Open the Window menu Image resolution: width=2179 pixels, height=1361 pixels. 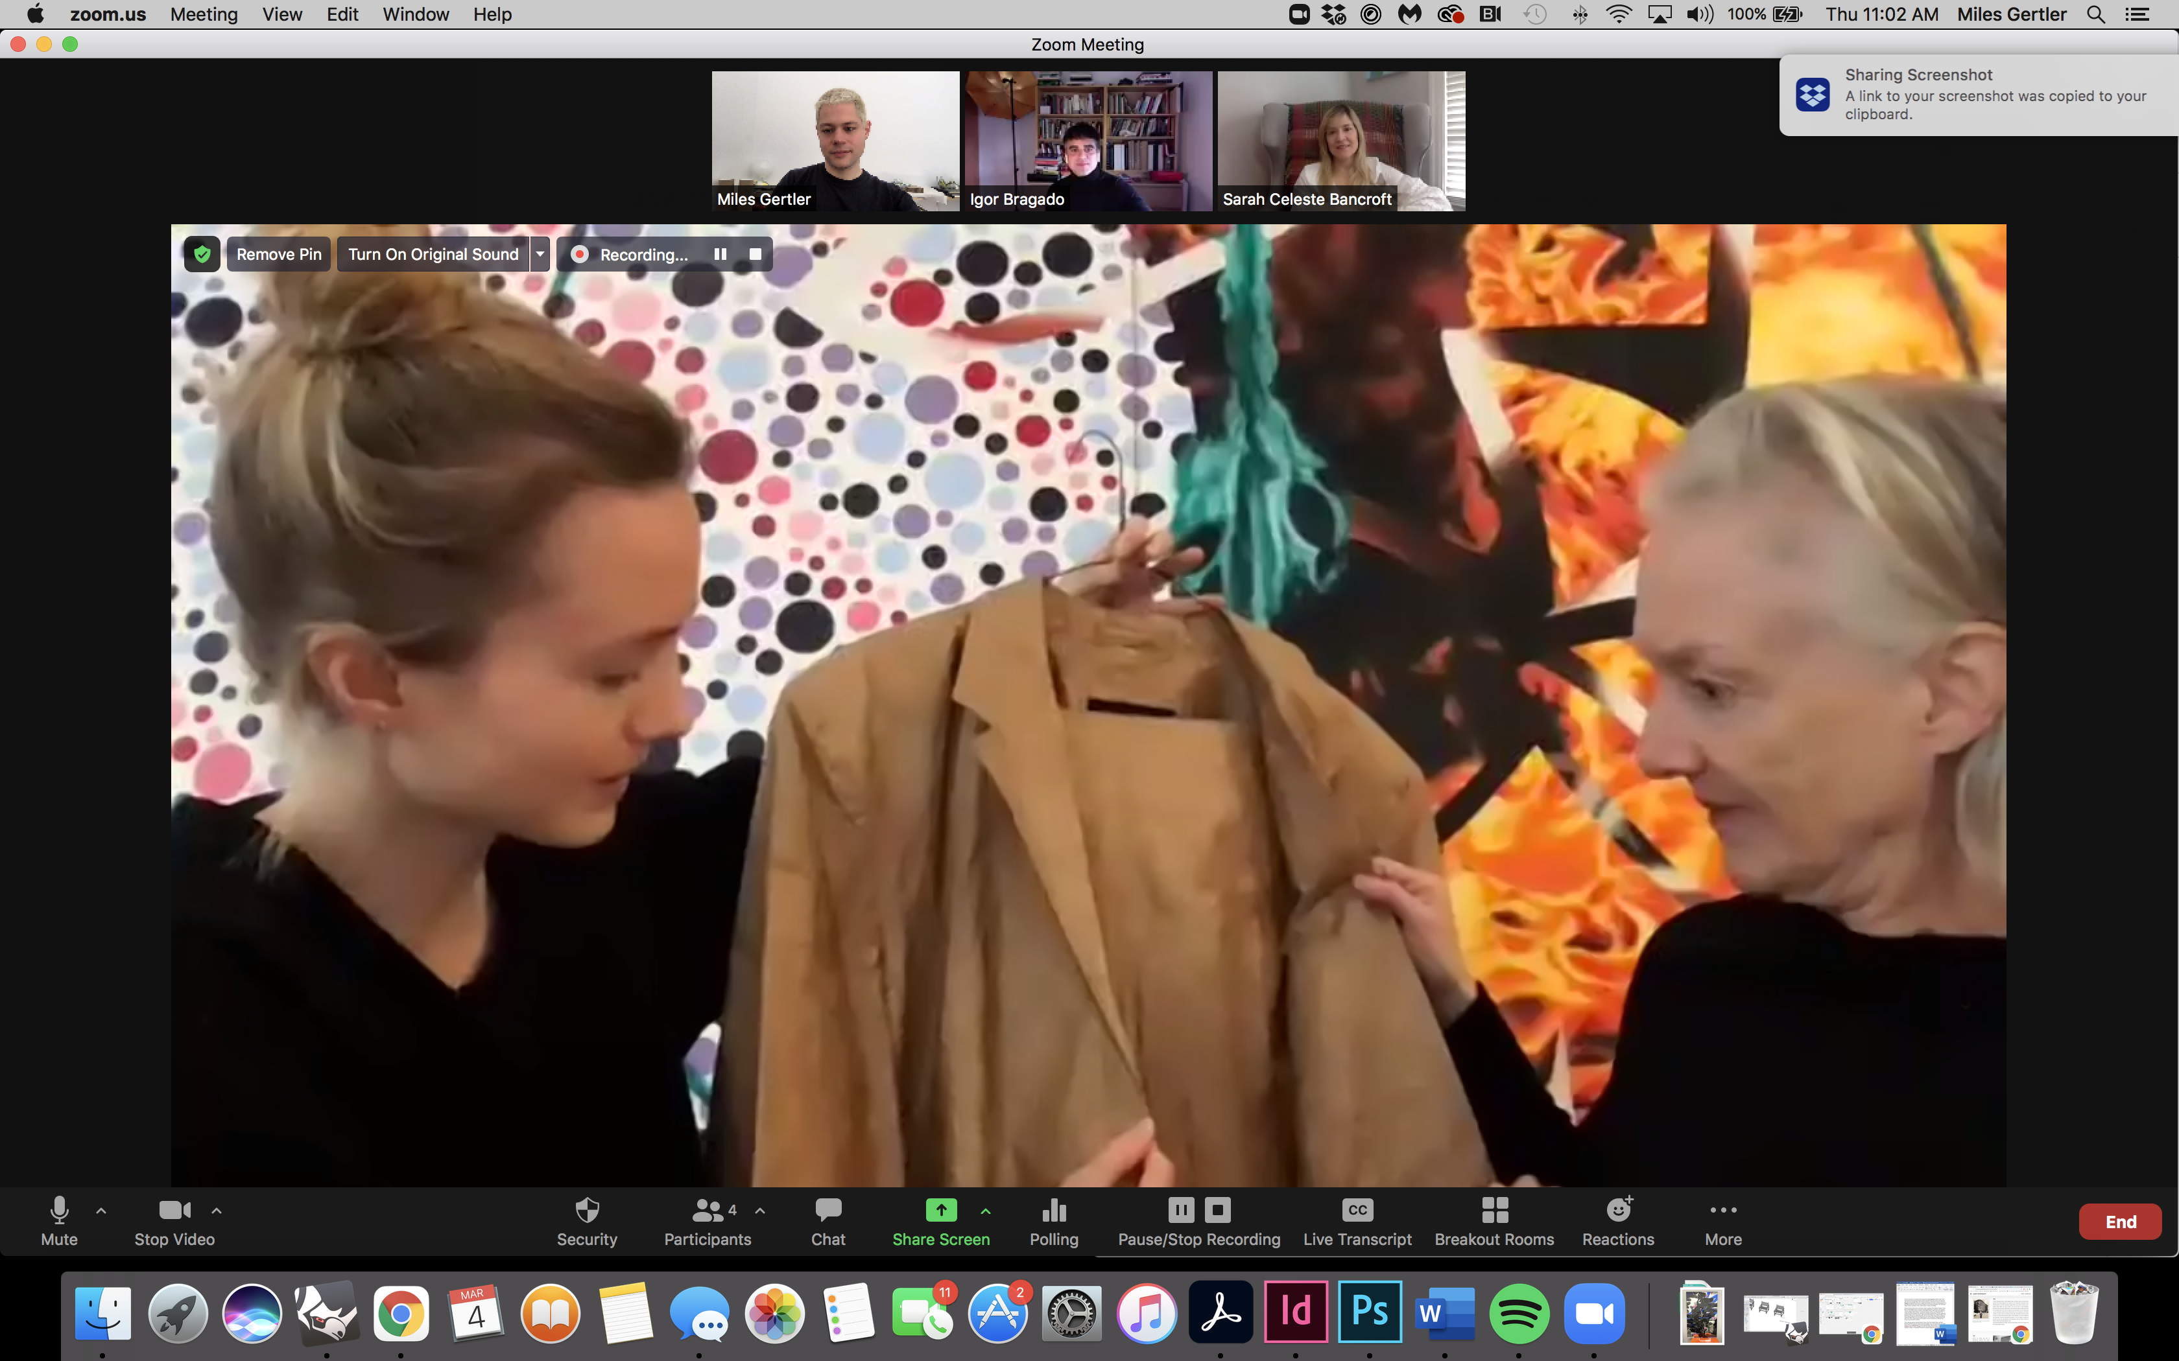tap(416, 14)
